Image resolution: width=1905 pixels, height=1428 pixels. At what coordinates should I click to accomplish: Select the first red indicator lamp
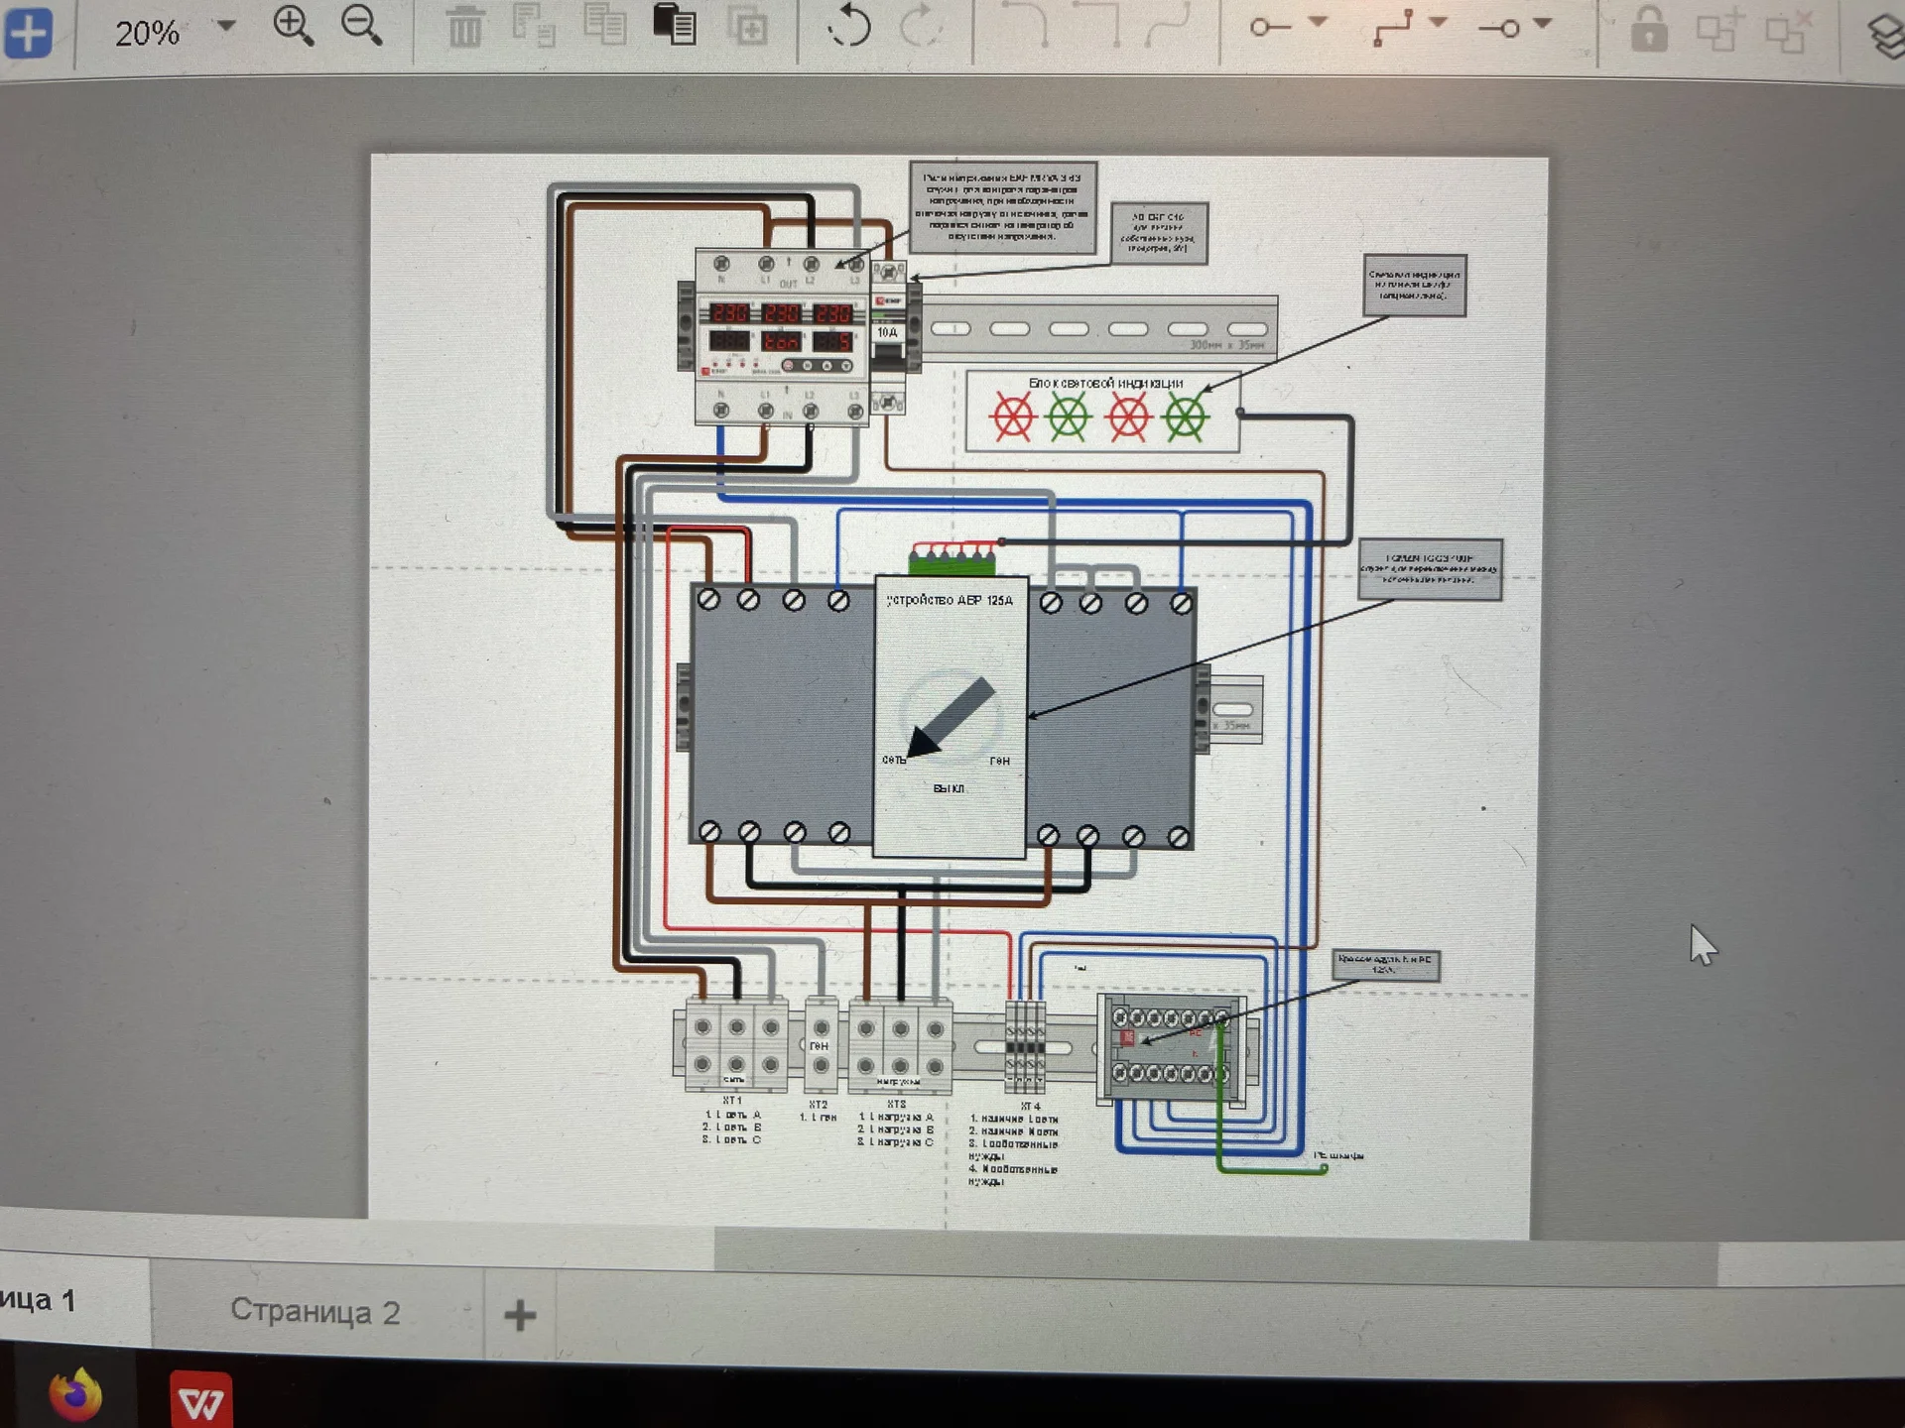[x=1013, y=416]
